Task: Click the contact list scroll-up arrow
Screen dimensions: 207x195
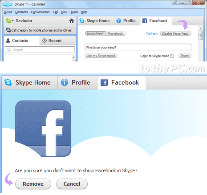Action: point(74,57)
